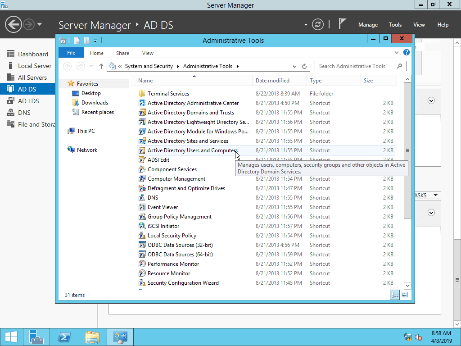
Task: Select This PC in navigation pane
Action: point(86,131)
